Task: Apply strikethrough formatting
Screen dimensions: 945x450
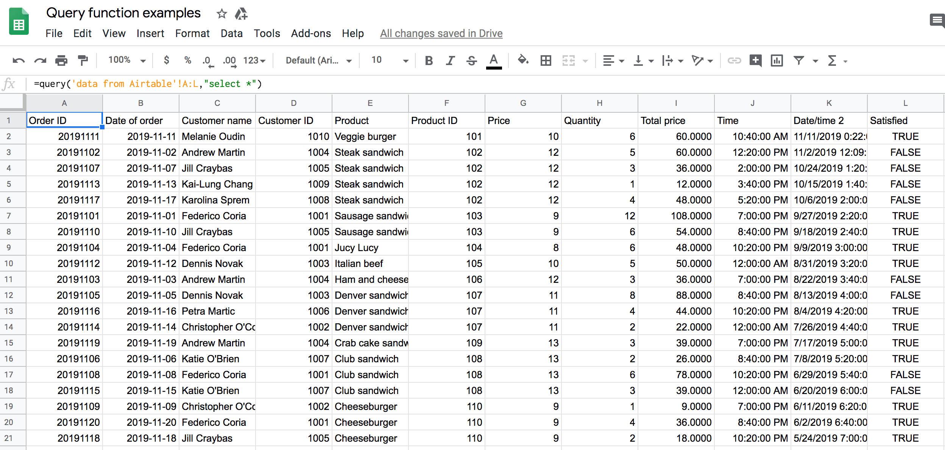Action: [x=472, y=60]
